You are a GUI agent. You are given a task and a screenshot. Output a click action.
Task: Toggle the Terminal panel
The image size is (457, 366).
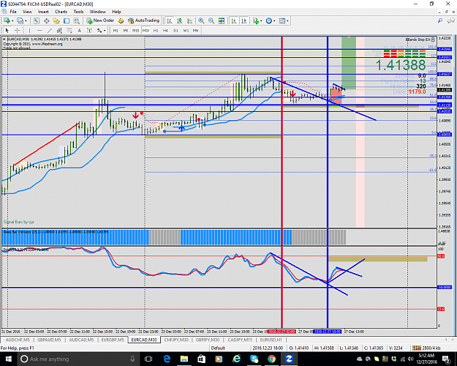67,20
